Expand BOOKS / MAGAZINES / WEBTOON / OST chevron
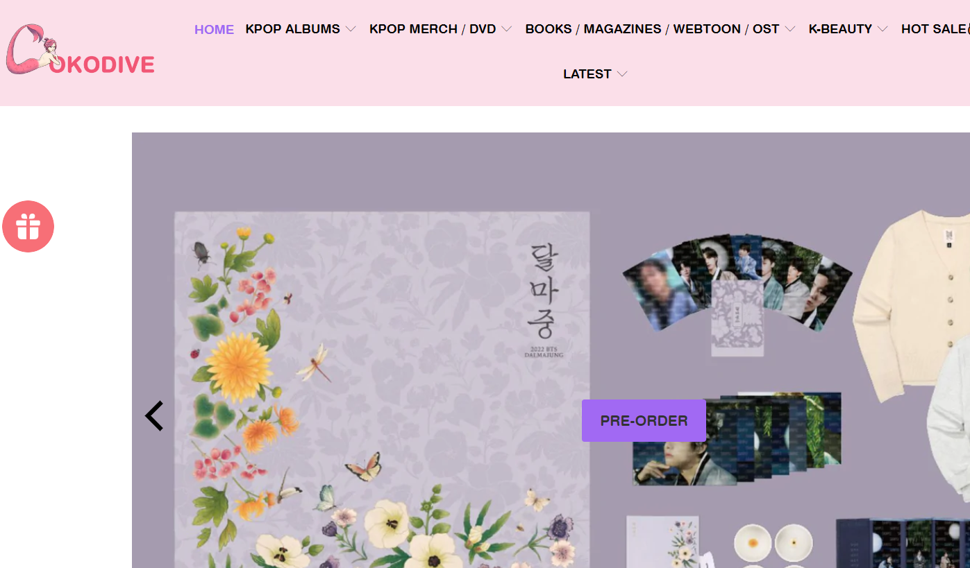The image size is (970, 568). point(790,29)
